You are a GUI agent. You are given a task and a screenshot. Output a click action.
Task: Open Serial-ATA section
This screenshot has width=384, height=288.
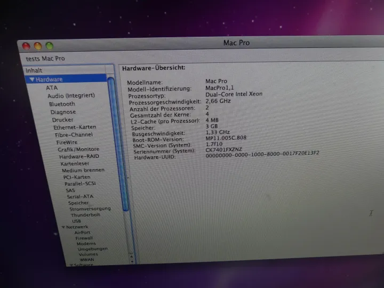click(x=80, y=196)
